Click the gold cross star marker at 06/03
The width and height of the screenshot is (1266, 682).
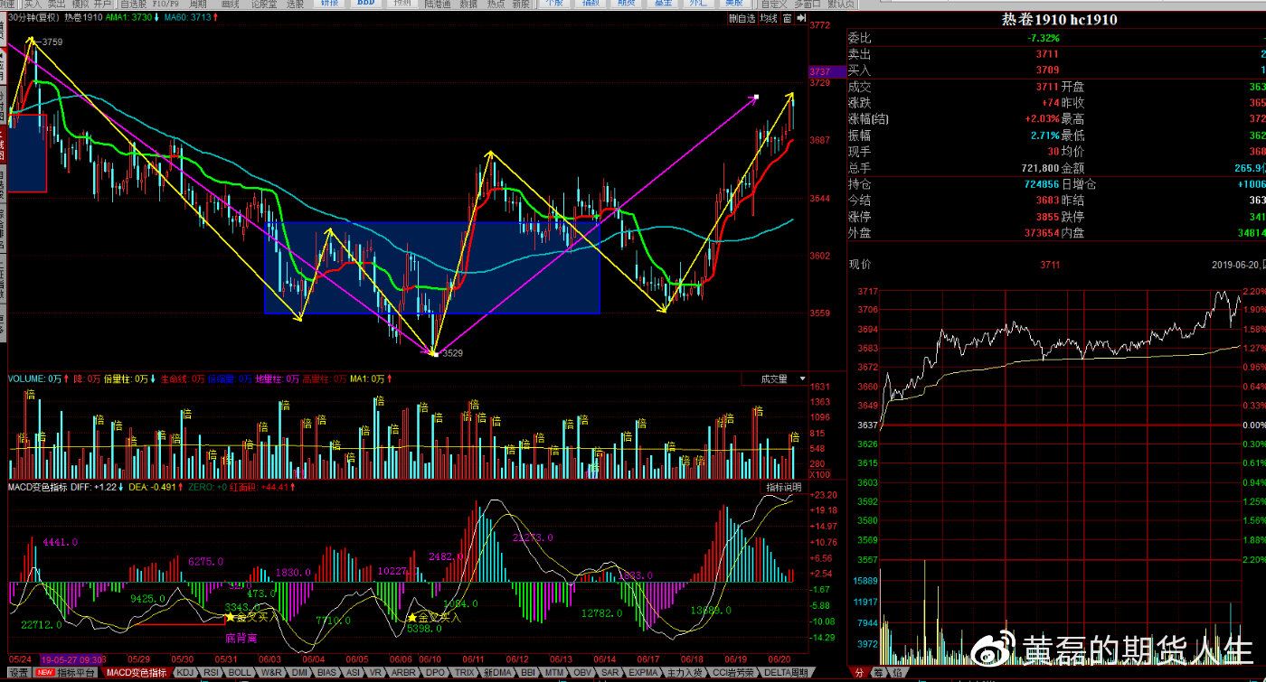(230, 617)
